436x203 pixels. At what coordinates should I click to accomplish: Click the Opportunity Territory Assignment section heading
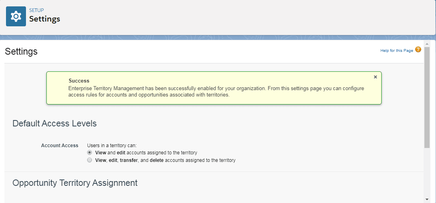tap(75, 183)
